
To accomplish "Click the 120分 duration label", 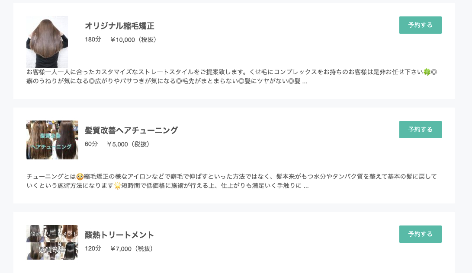I will [x=93, y=248].
